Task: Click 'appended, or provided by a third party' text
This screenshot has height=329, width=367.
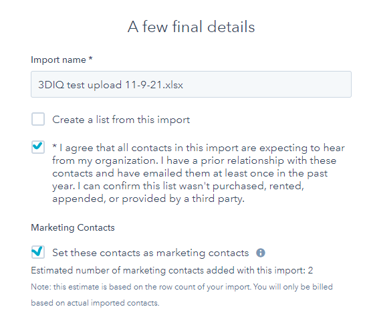Action: pyautogui.click(x=148, y=199)
